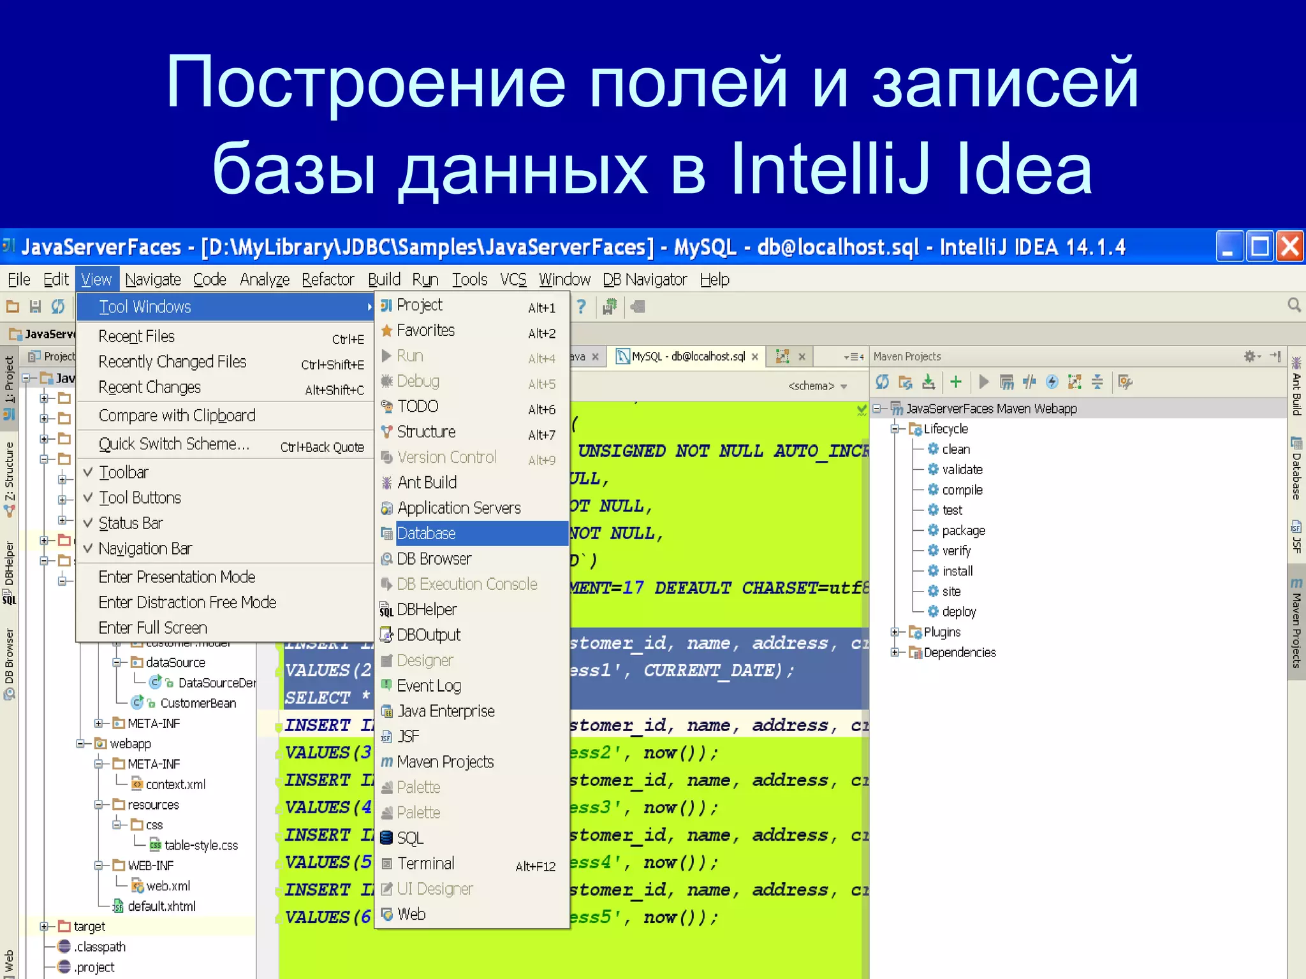Close the MySQL db@localhost.sql tab

pyautogui.click(x=755, y=357)
